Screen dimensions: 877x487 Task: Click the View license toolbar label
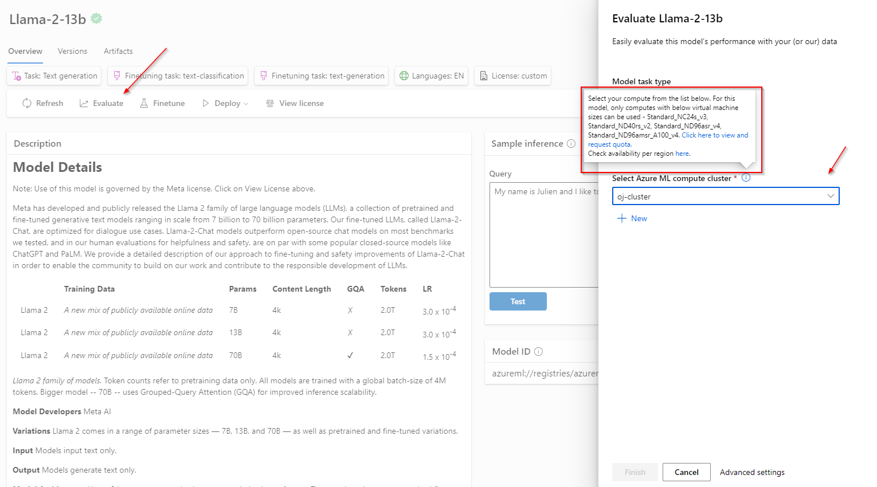click(302, 103)
